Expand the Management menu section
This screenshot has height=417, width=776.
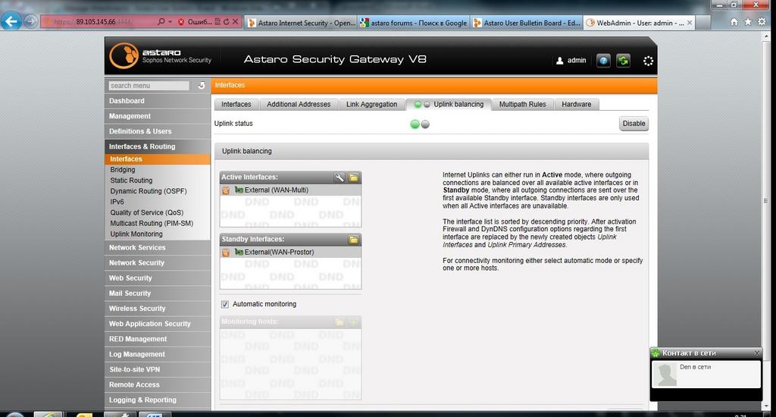click(158, 116)
